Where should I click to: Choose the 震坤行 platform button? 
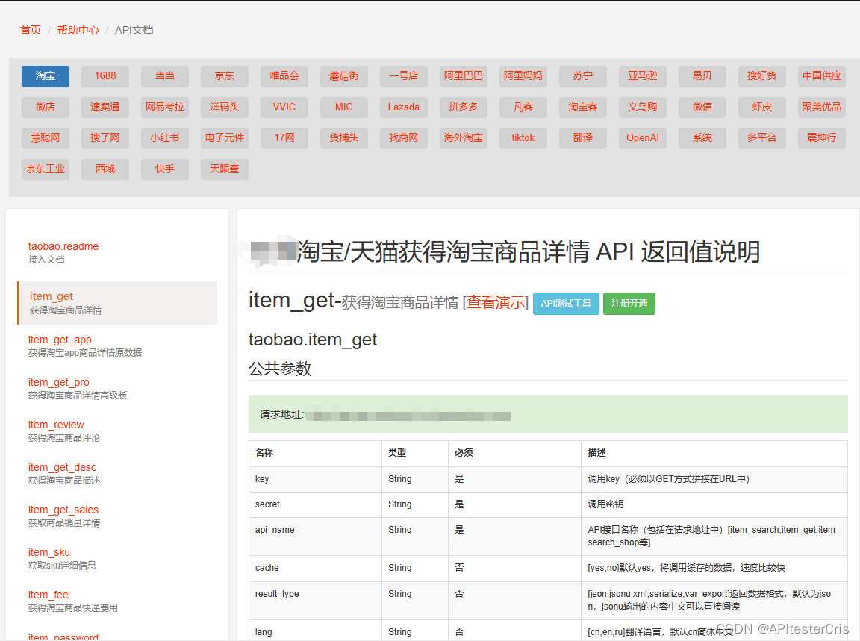click(x=822, y=138)
